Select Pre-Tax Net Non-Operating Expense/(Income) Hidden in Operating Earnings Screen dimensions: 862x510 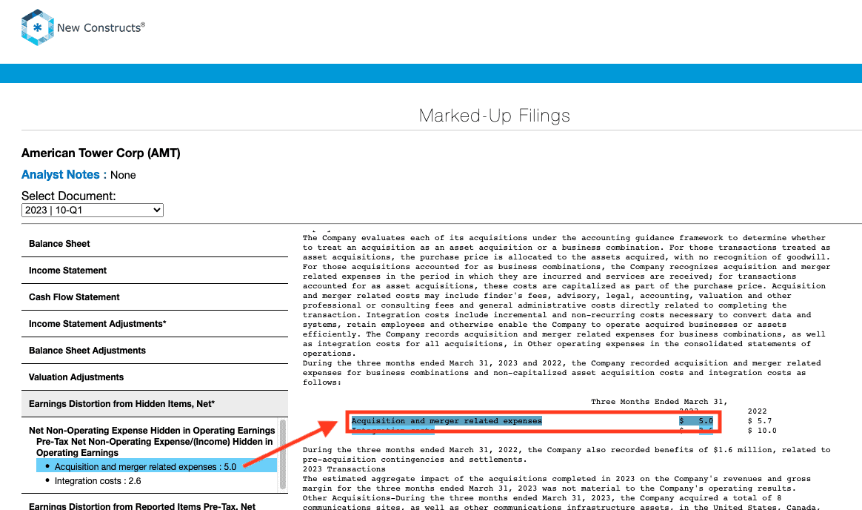[155, 447]
